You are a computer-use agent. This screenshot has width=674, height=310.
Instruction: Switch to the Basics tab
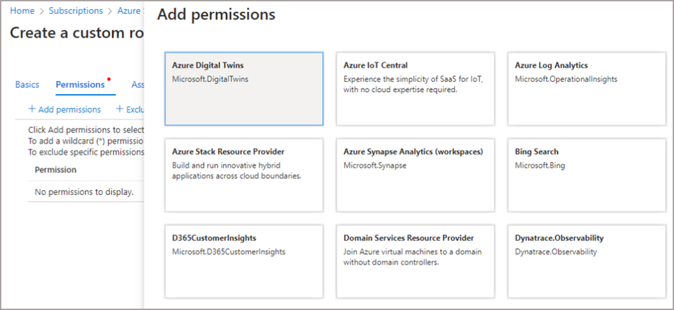pos(27,84)
